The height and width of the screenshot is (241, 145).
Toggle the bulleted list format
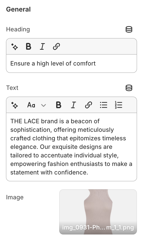[104, 105]
